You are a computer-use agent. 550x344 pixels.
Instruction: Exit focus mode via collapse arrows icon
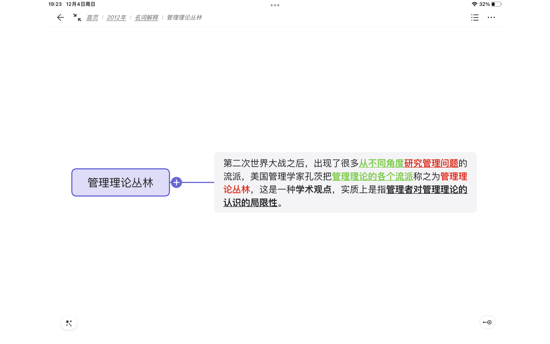(x=77, y=17)
